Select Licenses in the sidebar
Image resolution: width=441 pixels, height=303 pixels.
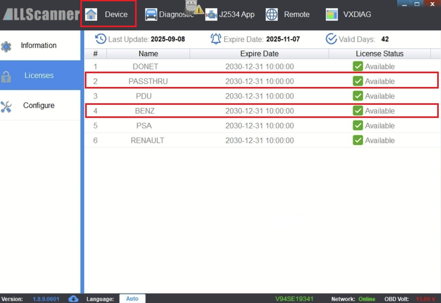(x=40, y=75)
